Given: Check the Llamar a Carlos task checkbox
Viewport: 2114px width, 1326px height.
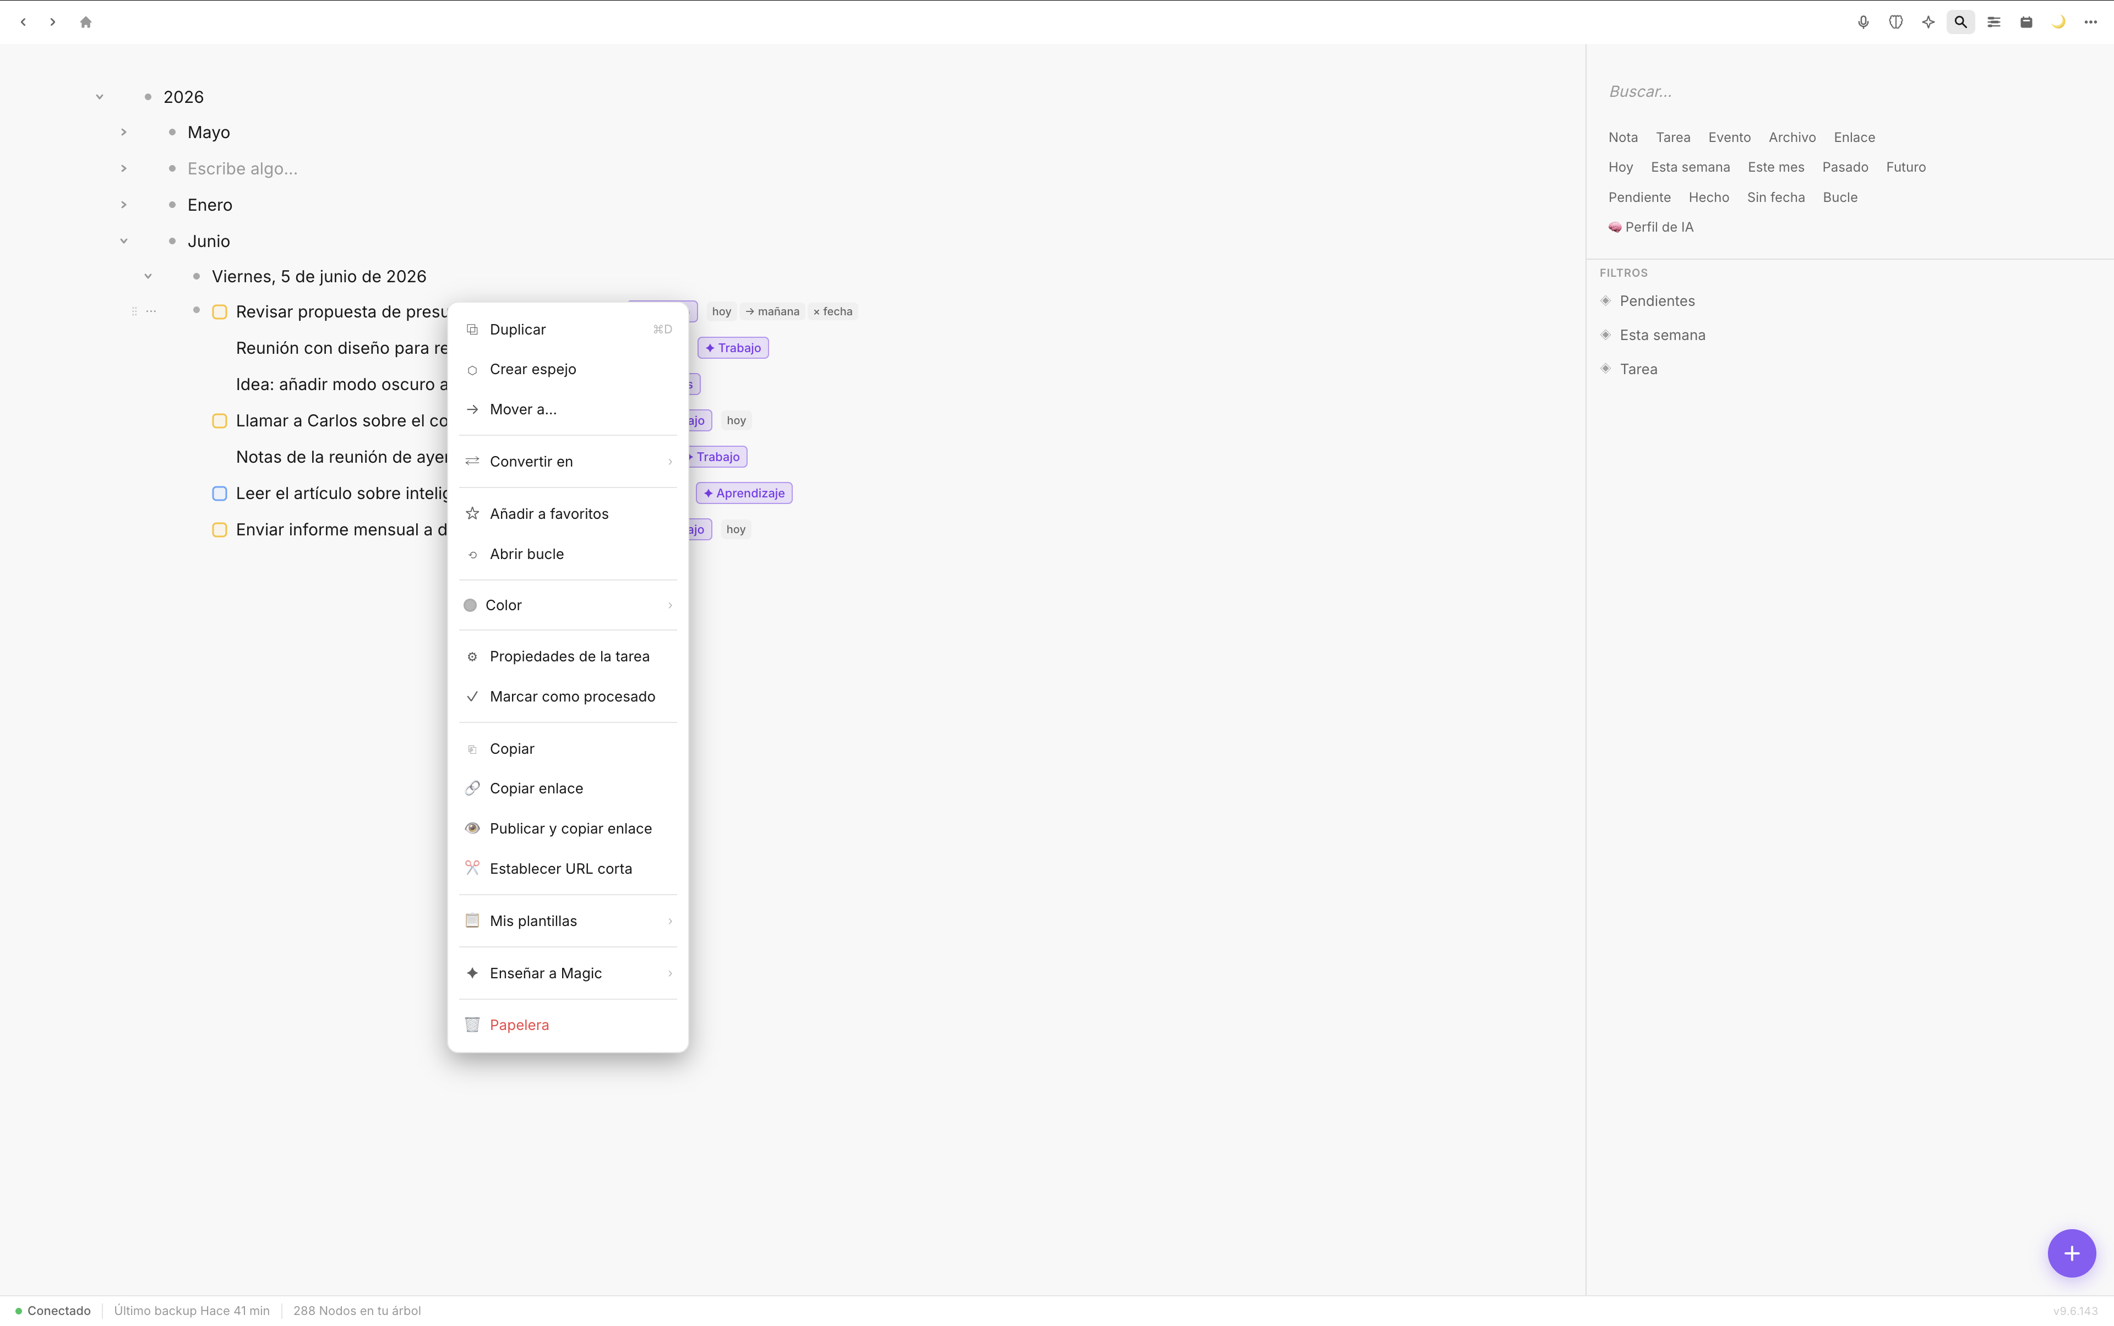Looking at the screenshot, I should click(x=220, y=421).
